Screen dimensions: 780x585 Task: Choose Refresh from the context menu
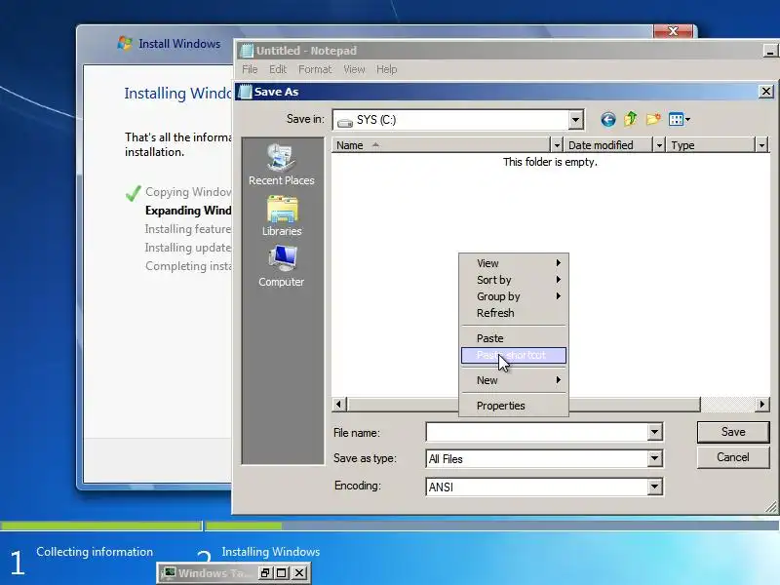point(514,313)
